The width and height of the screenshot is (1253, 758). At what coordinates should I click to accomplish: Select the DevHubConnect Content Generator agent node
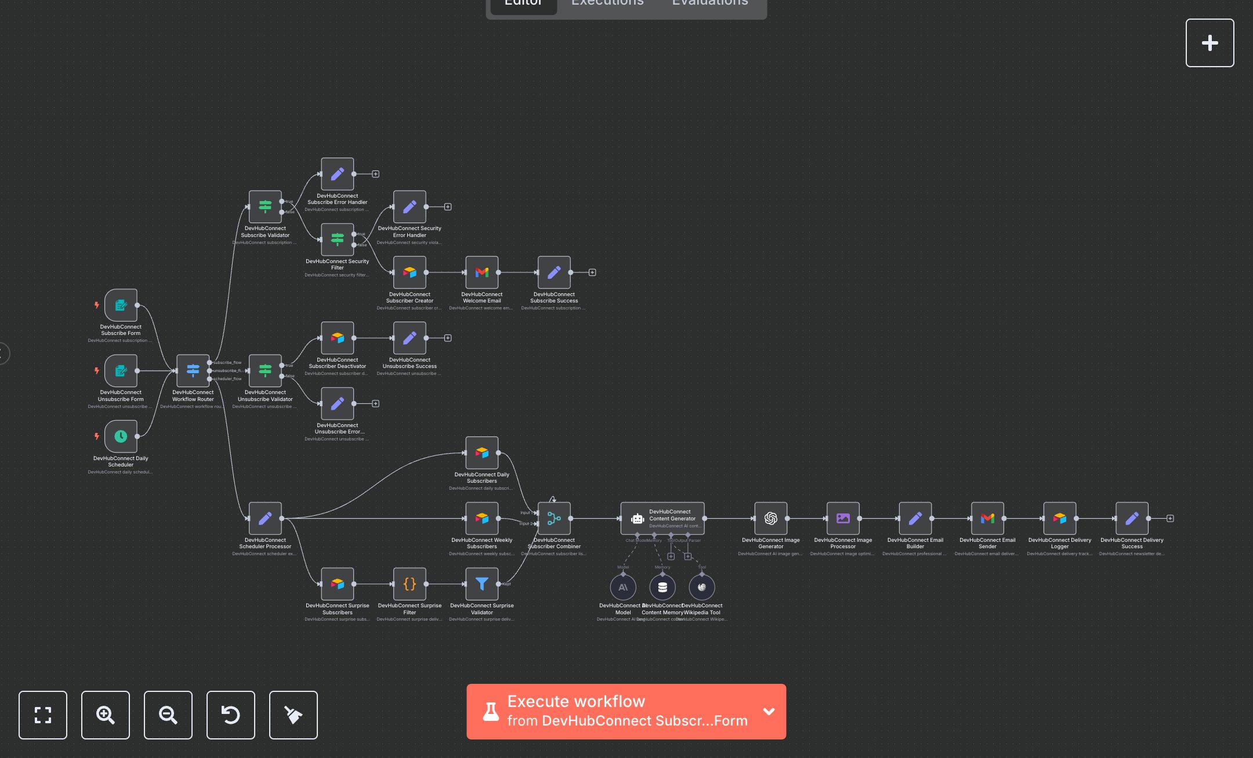click(x=662, y=518)
